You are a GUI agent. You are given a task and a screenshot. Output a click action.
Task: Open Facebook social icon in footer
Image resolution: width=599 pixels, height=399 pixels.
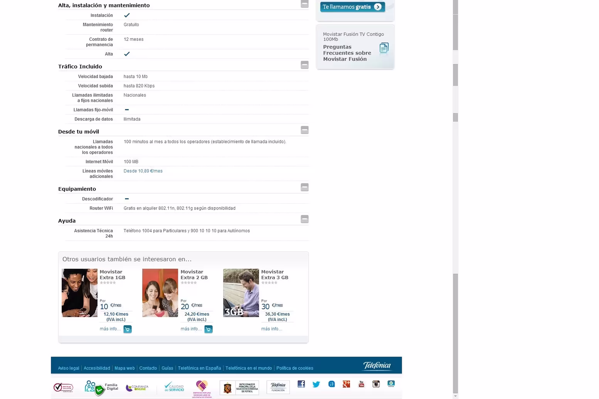301,384
